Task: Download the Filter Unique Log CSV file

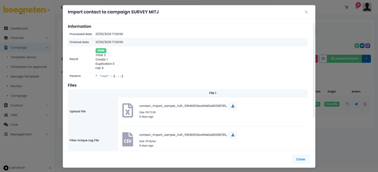Action: coord(233,135)
